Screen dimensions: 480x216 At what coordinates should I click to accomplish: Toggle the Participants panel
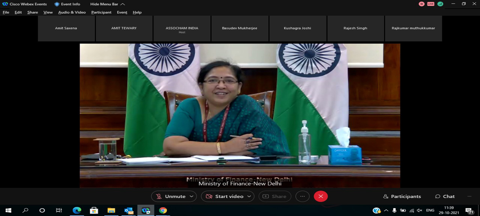click(402, 196)
